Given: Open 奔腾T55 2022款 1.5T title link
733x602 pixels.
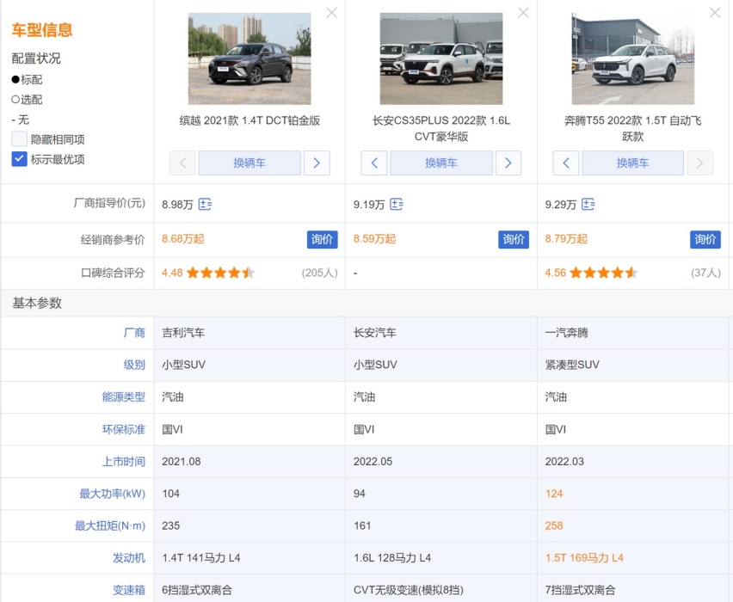Looking at the screenshot, I should tap(633, 128).
